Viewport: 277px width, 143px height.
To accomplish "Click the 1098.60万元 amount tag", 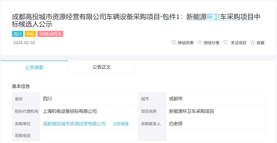I will coord(50,34).
